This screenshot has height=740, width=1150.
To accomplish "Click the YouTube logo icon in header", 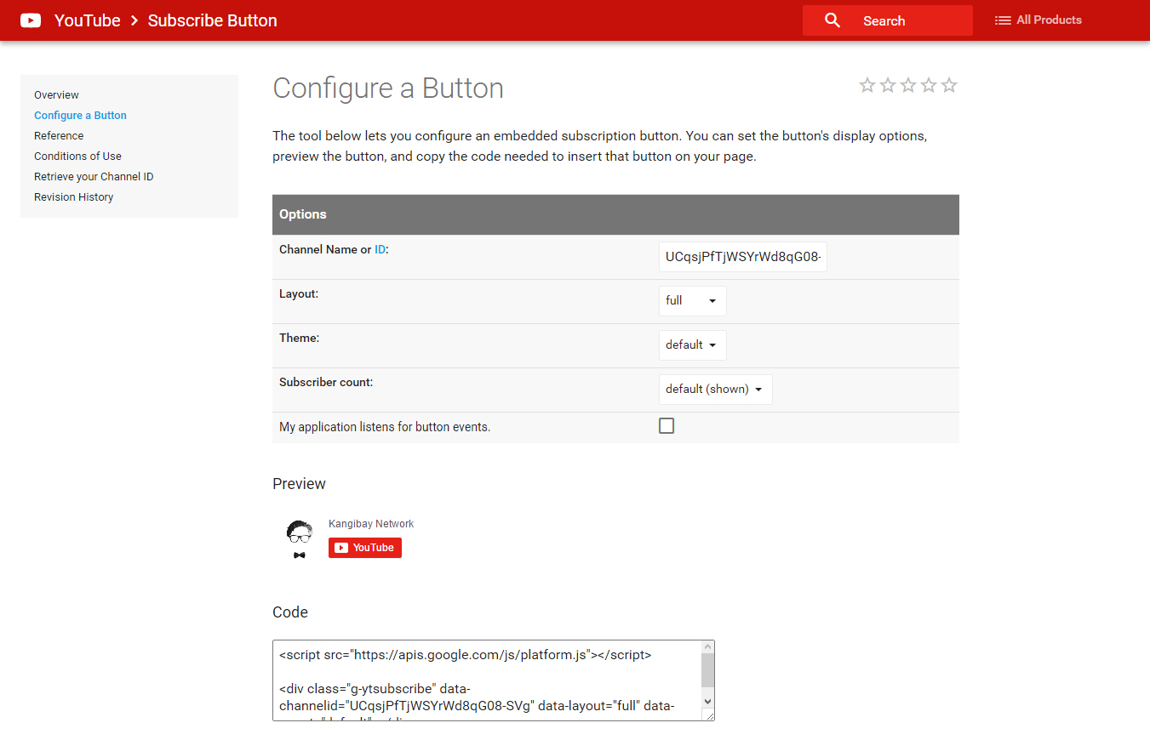I will tap(31, 20).
